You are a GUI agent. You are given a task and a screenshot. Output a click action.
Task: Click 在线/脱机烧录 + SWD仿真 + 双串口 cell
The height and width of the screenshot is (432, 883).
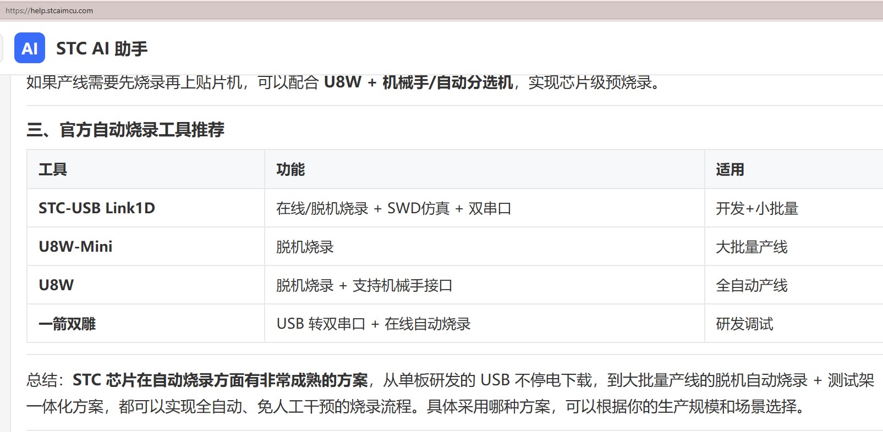pos(485,208)
